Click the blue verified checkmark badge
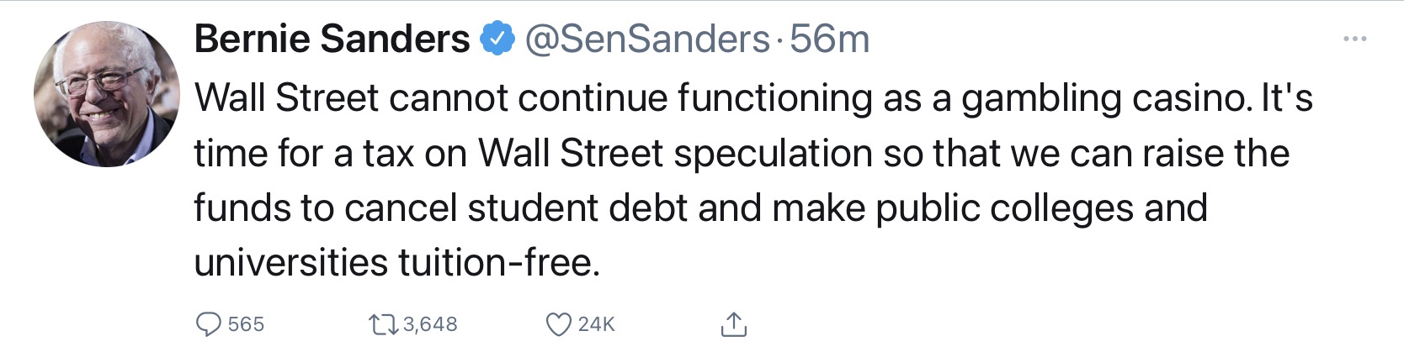Screen dimensions: 1404x352 (497, 39)
